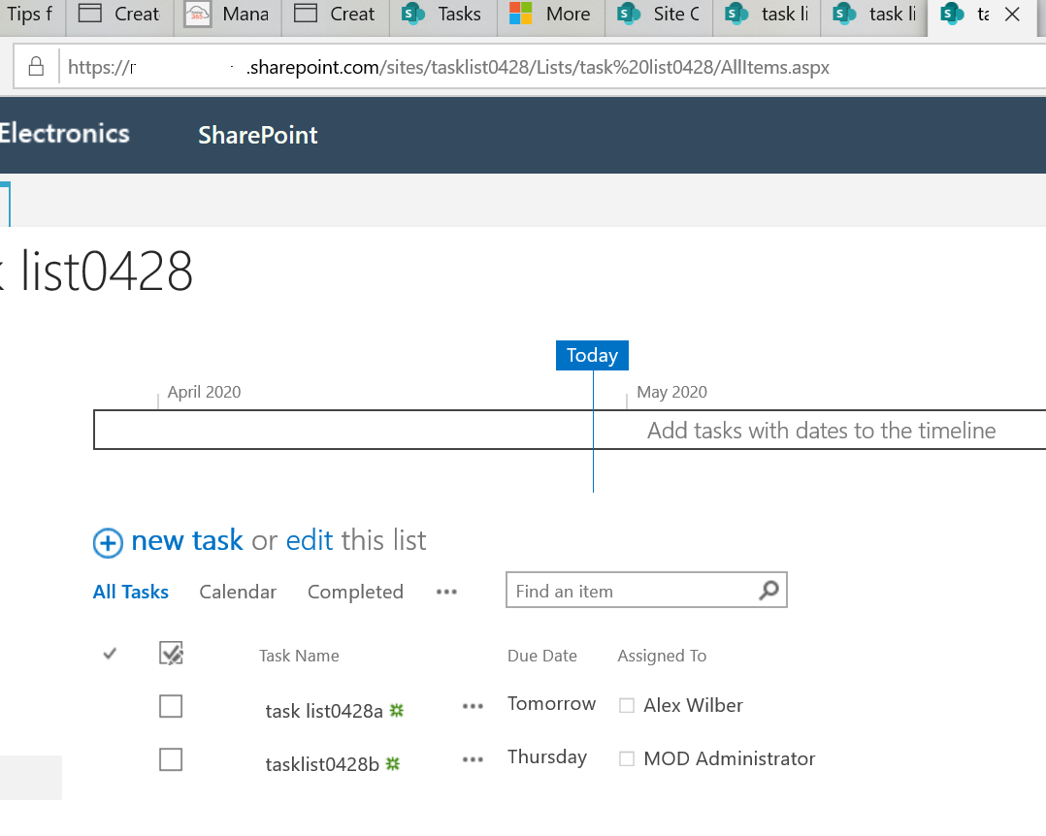
Task: Open the ellipsis to show more views
Action: 446,592
